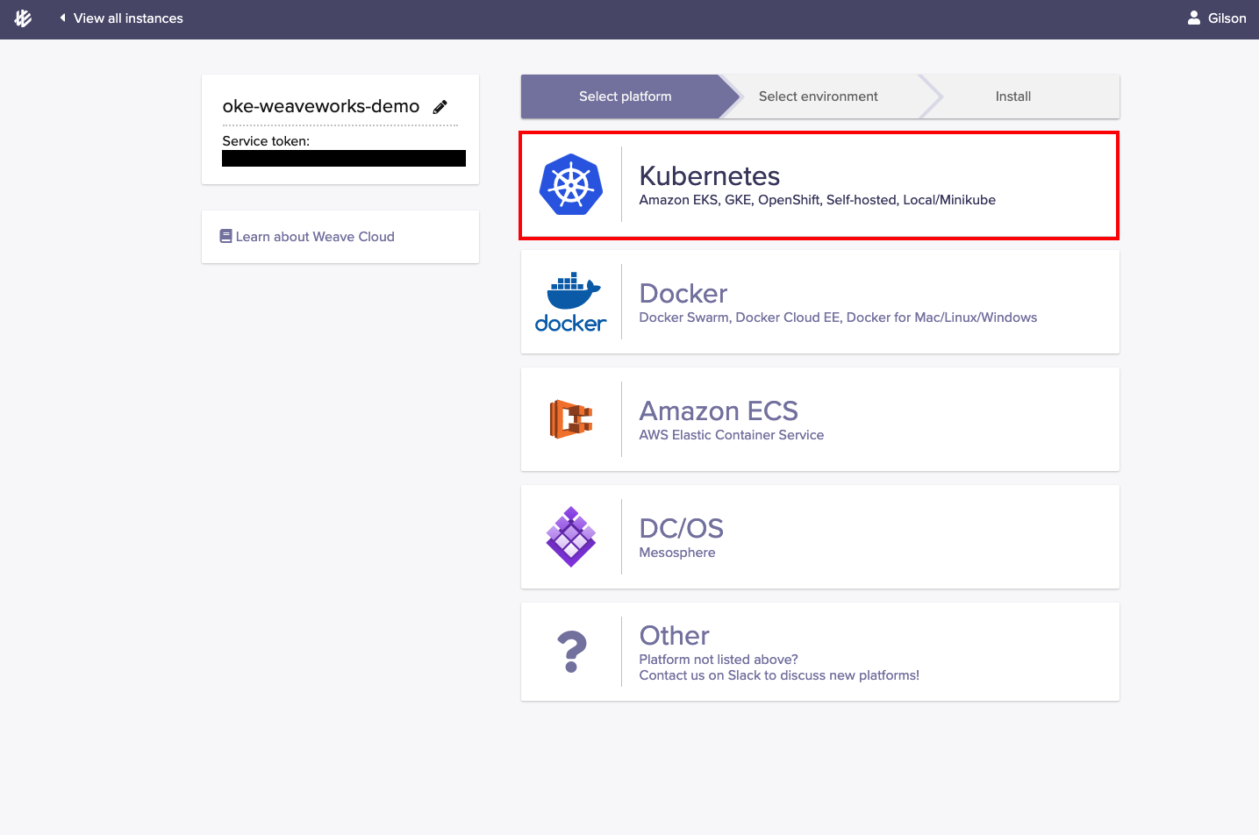Open Learn about Weave Cloud
1259x835 pixels.
(x=314, y=236)
